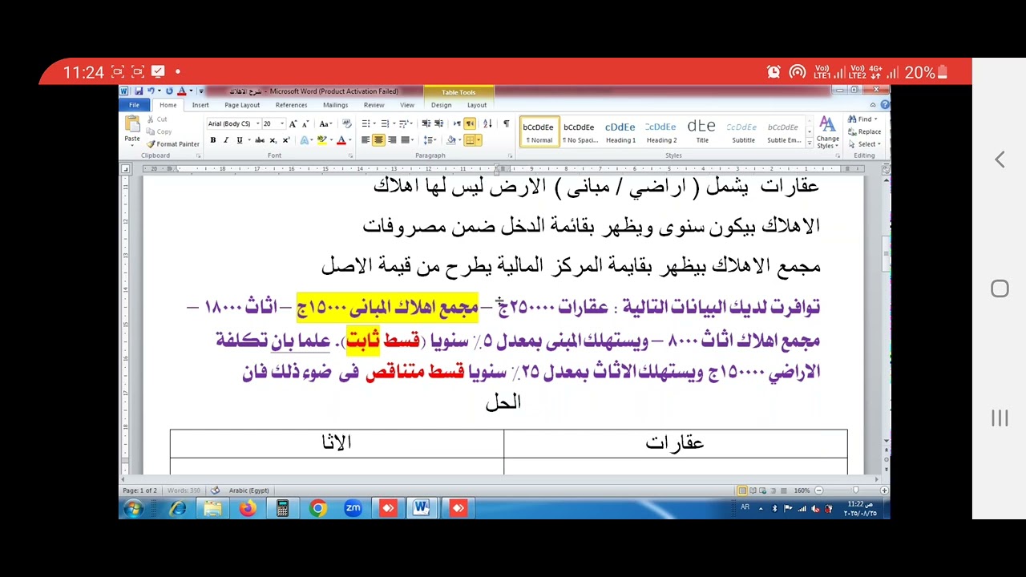
Task: Shrink font size
Action: pos(305,123)
